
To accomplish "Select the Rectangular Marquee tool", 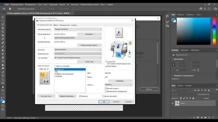I will click(3, 21).
